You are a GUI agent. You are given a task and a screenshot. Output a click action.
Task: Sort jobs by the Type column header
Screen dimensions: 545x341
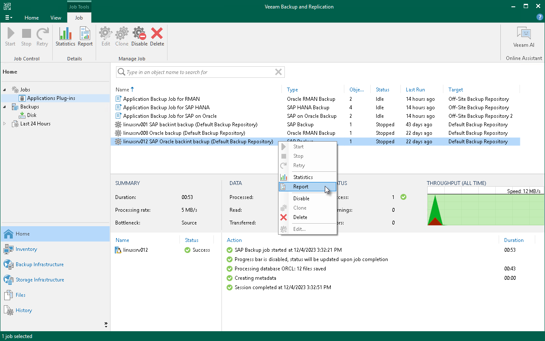coord(292,90)
